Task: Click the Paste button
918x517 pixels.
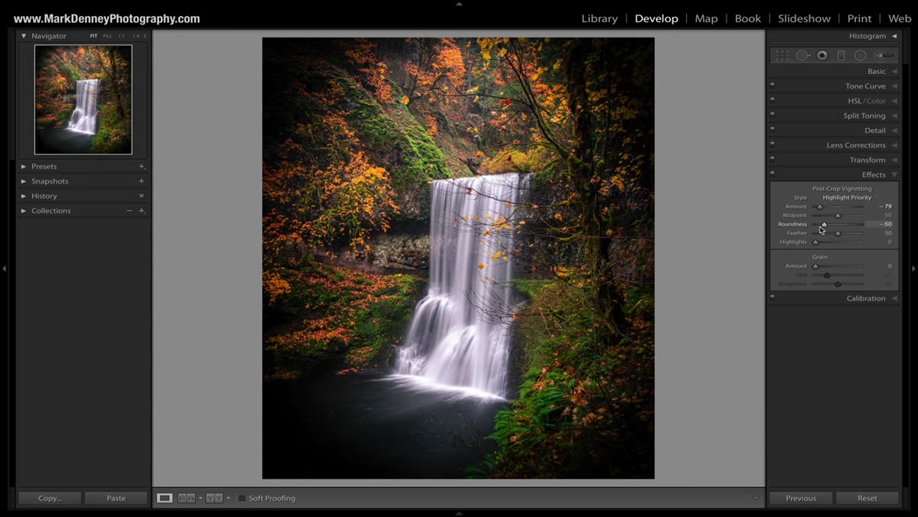Action: click(x=116, y=498)
